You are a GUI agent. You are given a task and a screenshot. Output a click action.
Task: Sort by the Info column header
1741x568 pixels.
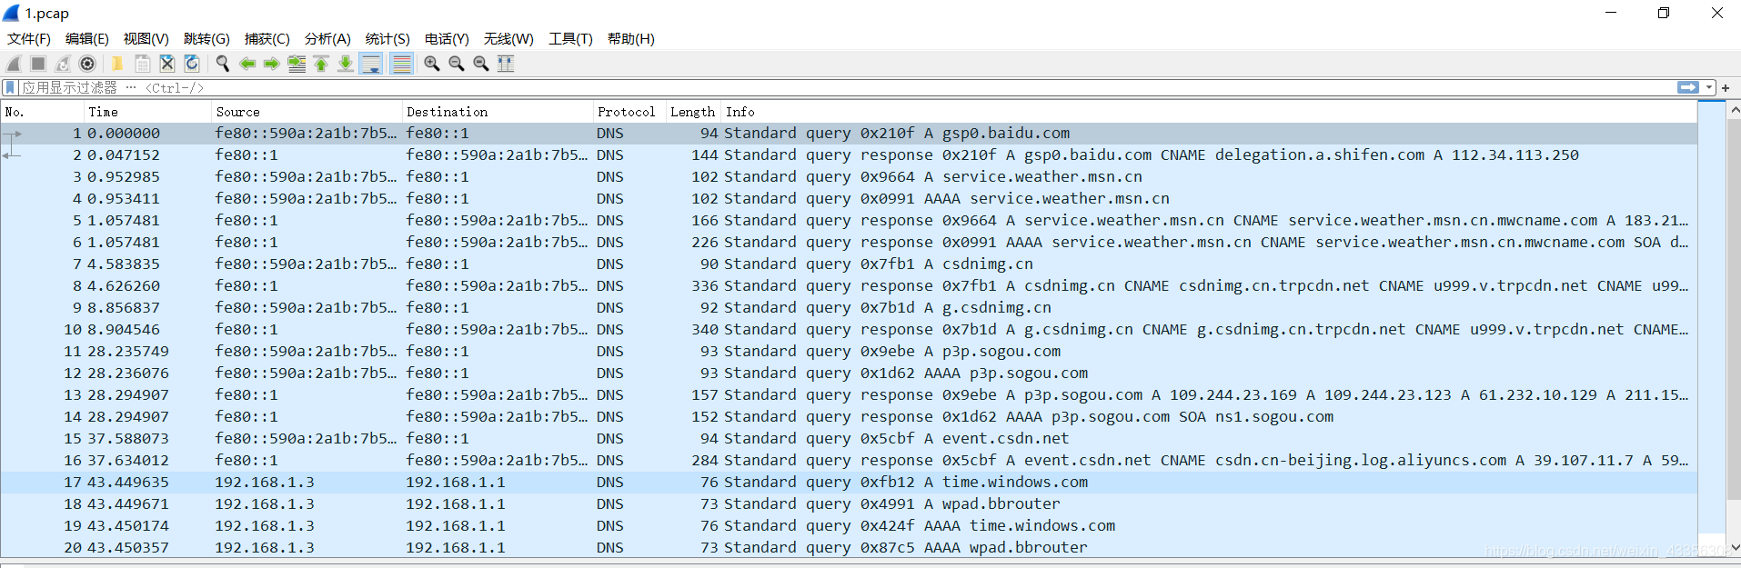point(1209,112)
